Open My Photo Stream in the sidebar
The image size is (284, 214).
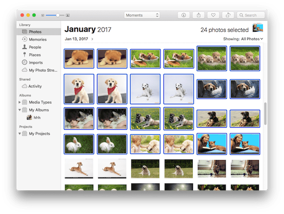(x=43, y=70)
